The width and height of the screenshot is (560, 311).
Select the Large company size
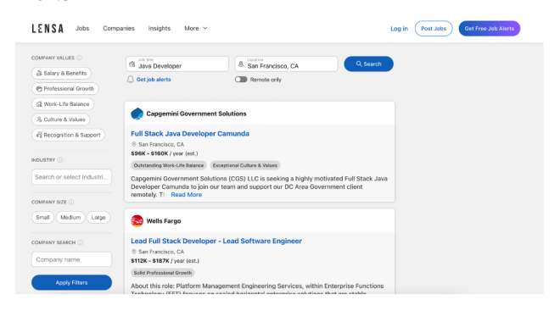coord(98,217)
